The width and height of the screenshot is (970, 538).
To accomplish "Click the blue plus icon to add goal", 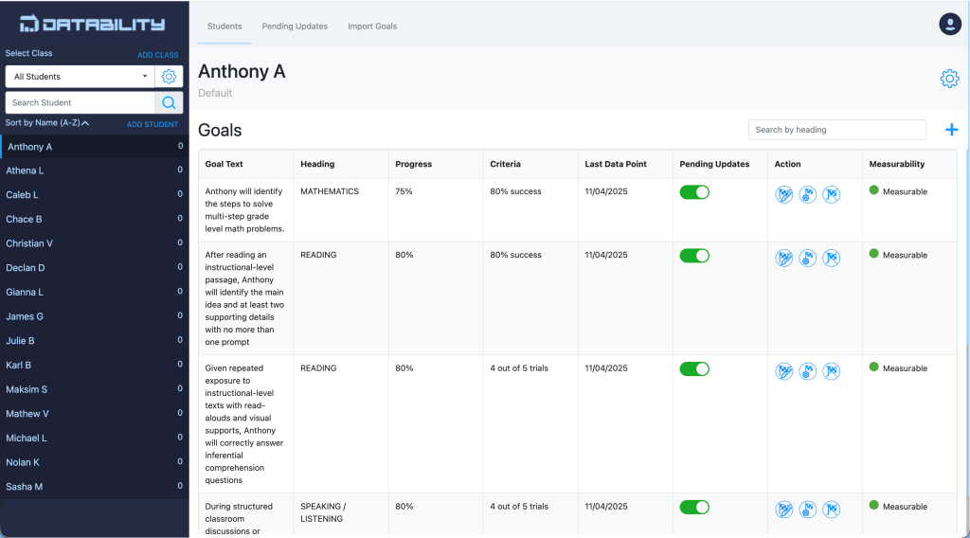I will 951,130.
